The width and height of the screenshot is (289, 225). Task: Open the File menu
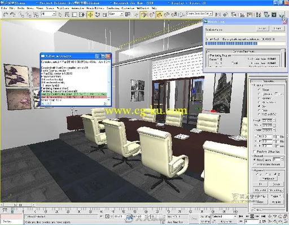4,8
